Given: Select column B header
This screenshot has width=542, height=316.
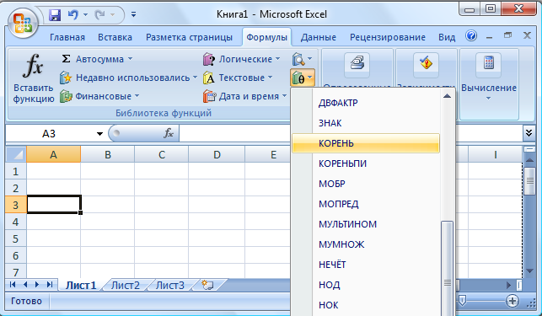Looking at the screenshot, I should click(108, 154).
